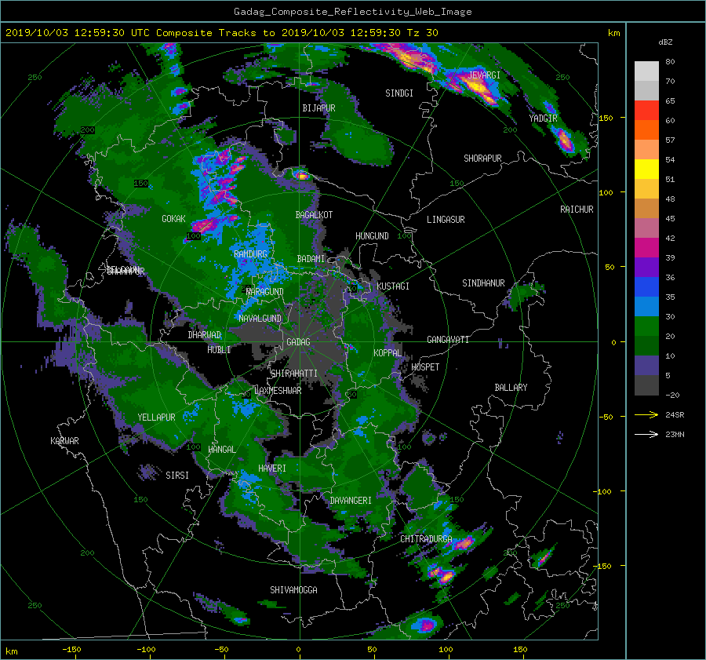
Task: Click the GADAG radar center label
Action: 298,342
